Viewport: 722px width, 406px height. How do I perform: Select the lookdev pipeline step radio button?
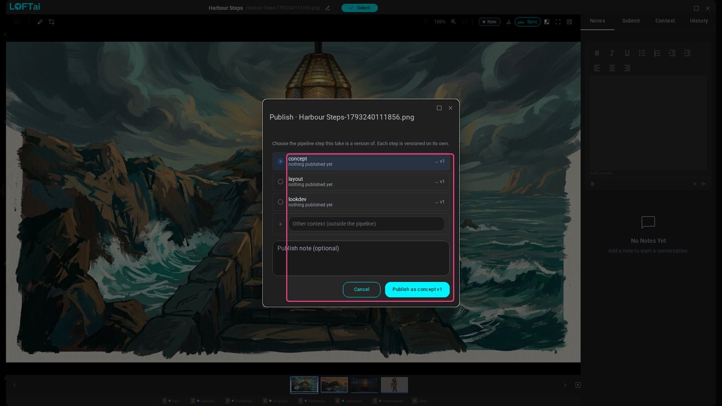[280, 202]
